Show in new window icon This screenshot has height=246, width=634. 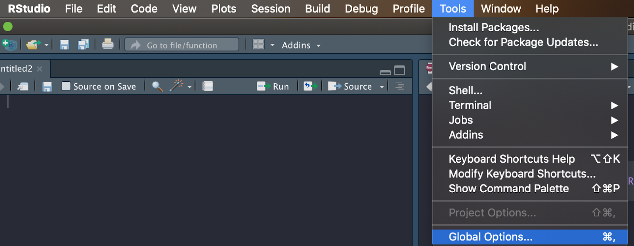[23, 86]
